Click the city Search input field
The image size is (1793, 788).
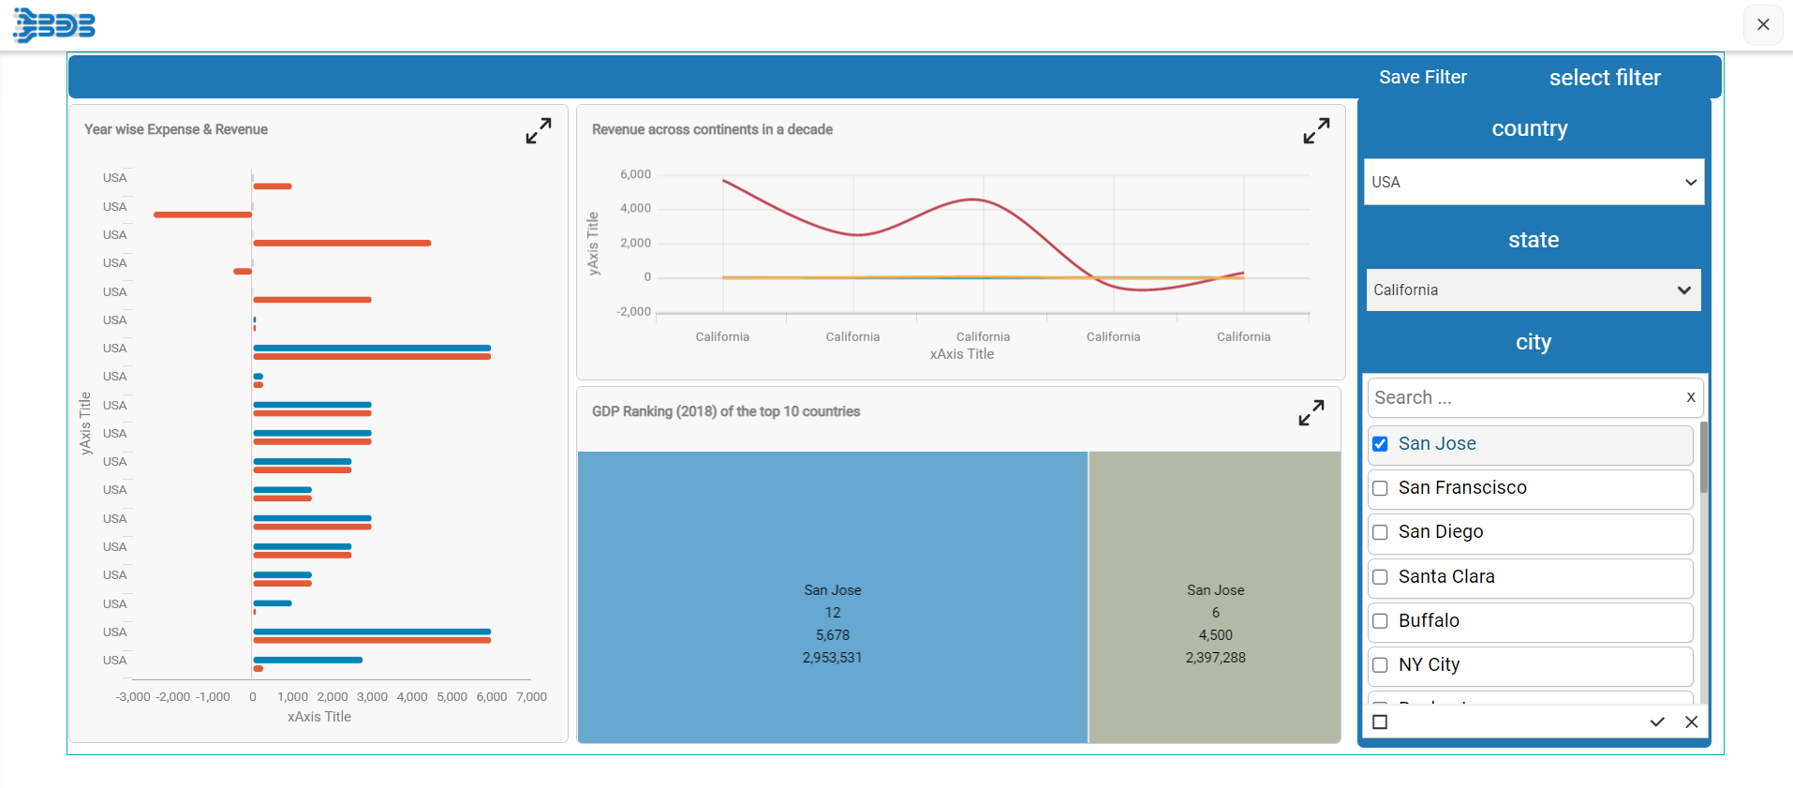[x=1525, y=397]
